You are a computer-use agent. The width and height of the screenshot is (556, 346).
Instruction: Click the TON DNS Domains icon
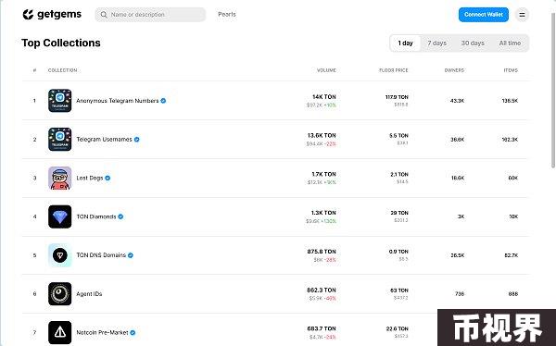click(60, 255)
